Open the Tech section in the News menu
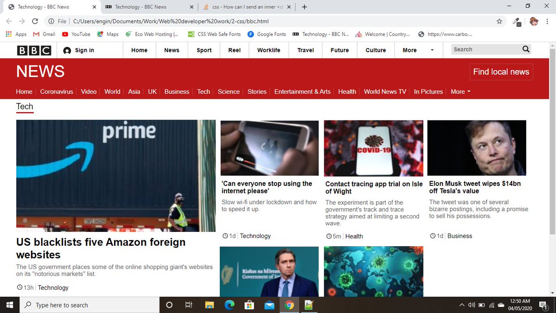Screen dimensions: 556x313 tap(203, 91)
